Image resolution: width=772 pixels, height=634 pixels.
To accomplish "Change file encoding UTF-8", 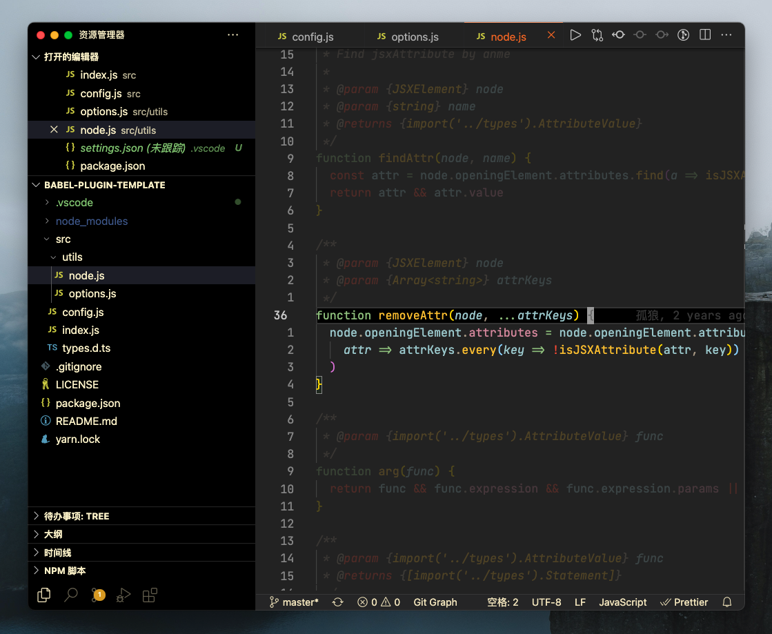I will [x=546, y=602].
